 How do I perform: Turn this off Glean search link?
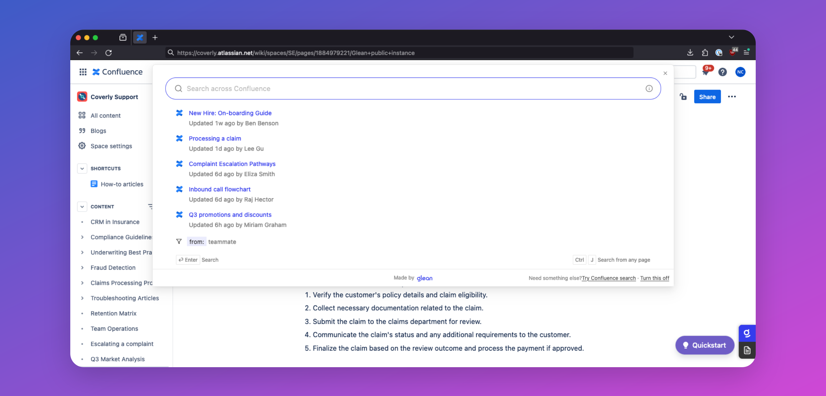(x=655, y=278)
